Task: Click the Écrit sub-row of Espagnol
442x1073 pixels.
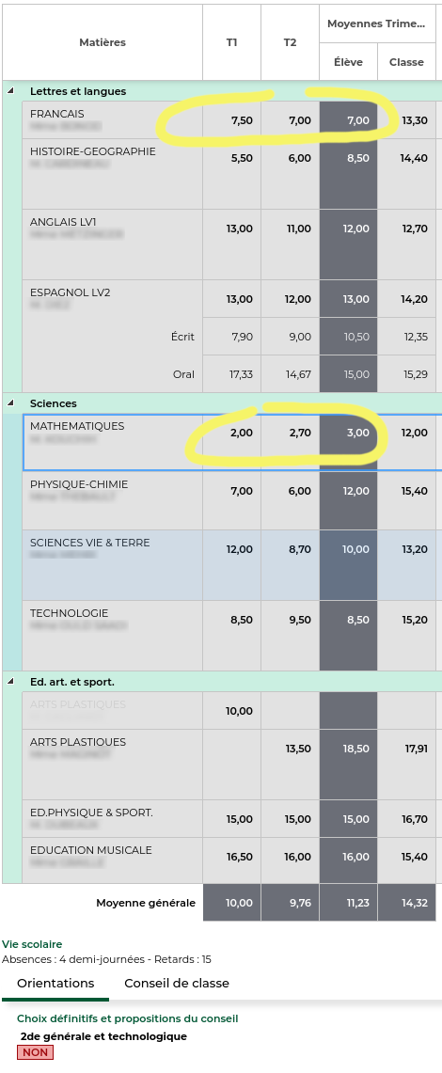Action: tap(232, 337)
